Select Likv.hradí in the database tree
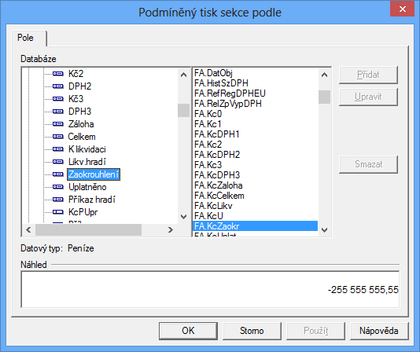420x352 pixels. (87, 162)
